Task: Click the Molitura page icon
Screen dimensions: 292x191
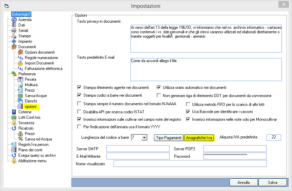Action: click(20, 85)
